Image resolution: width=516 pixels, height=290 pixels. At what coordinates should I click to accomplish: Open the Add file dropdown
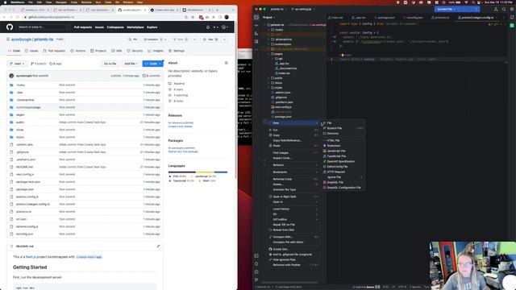click(131, 64)
